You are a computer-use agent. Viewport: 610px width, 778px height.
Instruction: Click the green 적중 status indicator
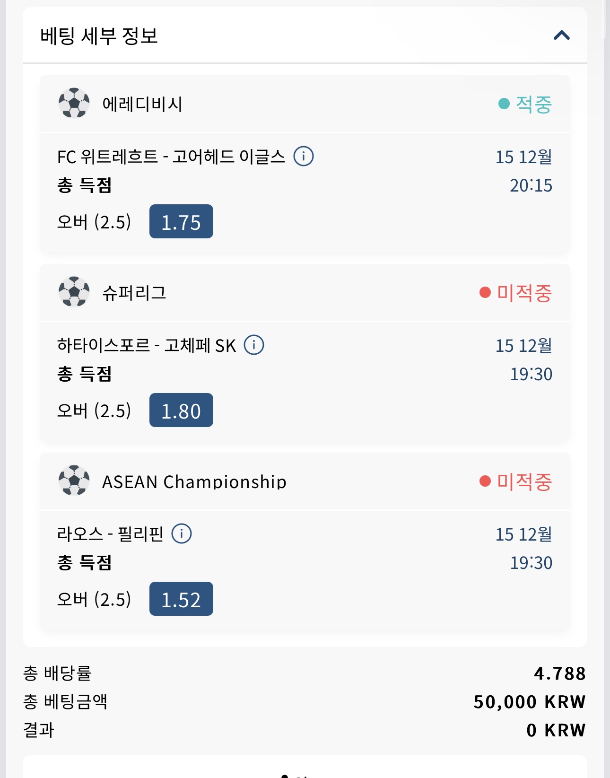pyautogui.click(x=525, y=104)
